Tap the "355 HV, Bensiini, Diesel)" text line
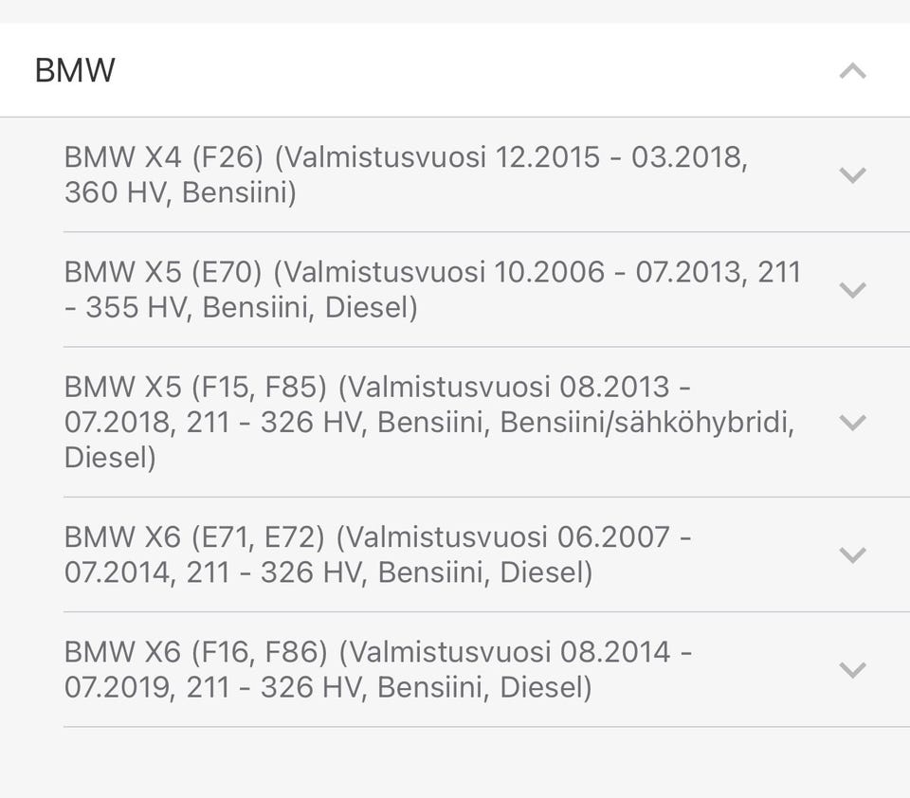The height and width of the screenshot is (798, 910). pyautogui.click(x=251, y=308)
